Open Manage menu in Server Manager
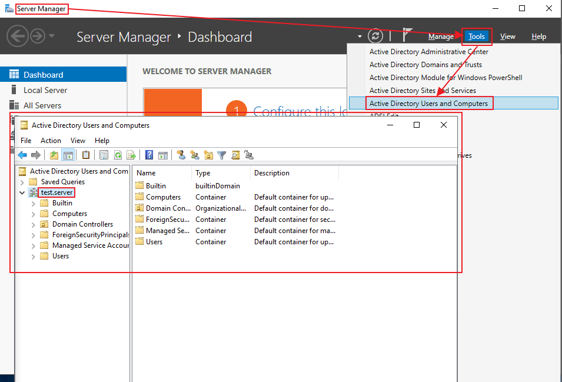Image resolution: width=562 pixels, height=382 pixels. click(x=441, y=36)
